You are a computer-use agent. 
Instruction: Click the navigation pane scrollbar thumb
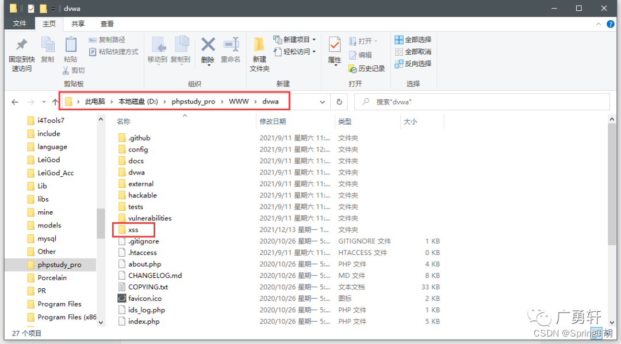pos(101,223)
